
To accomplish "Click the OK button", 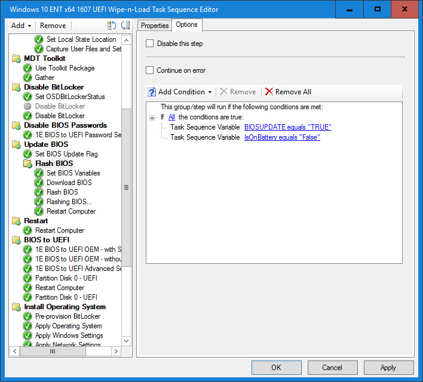I will click(276, 368).
